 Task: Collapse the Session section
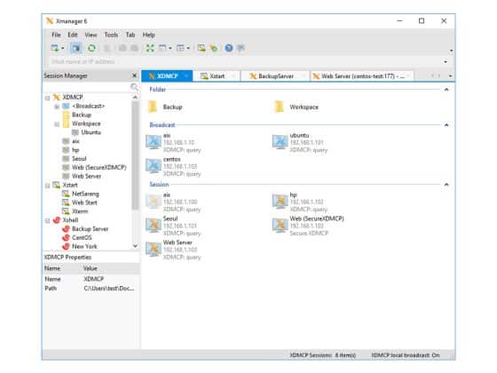(x=446, y=185)
